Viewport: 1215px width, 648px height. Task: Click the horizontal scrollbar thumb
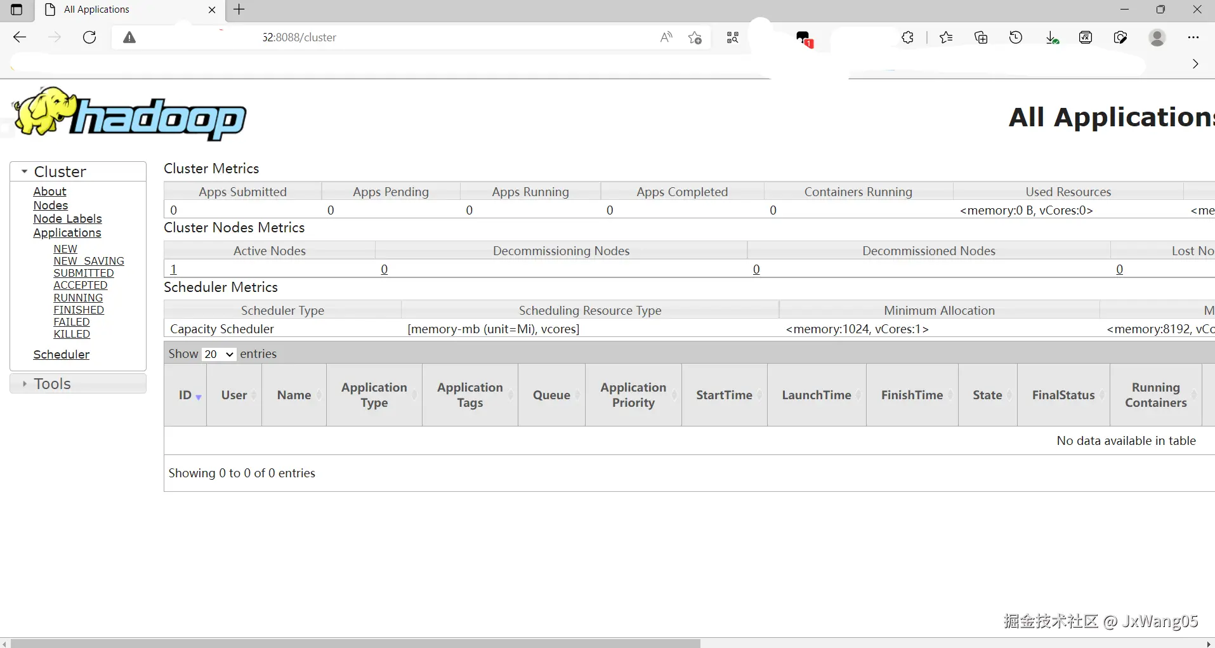click(x=355, y=643)
